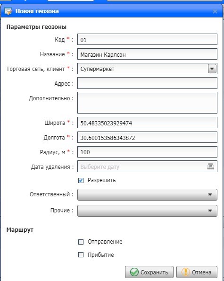Click the Сохранить button
This screenshot has width=224, height=281.
click(x=149, y=272)
